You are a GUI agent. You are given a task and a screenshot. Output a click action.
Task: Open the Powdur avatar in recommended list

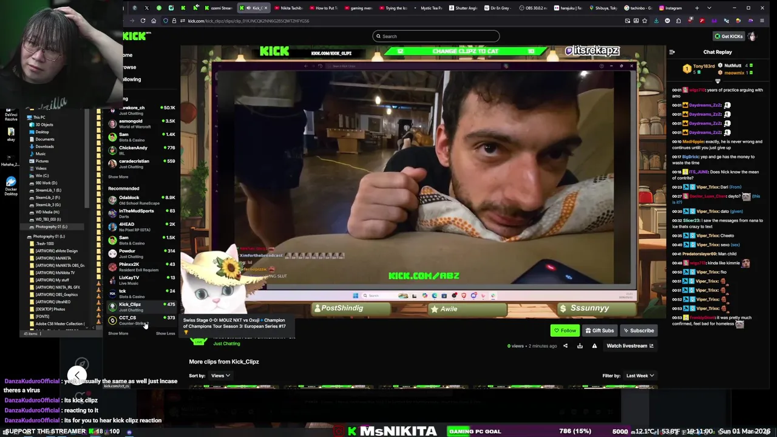tap(112, 253)
